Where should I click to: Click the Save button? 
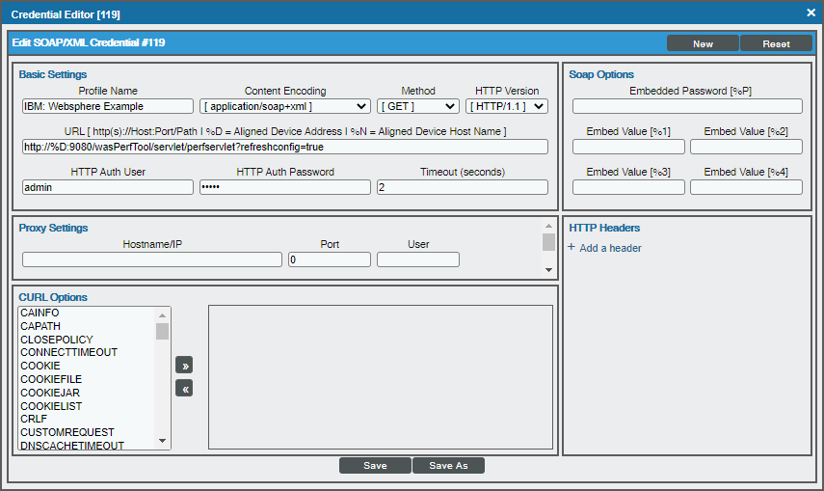point(375,466)
